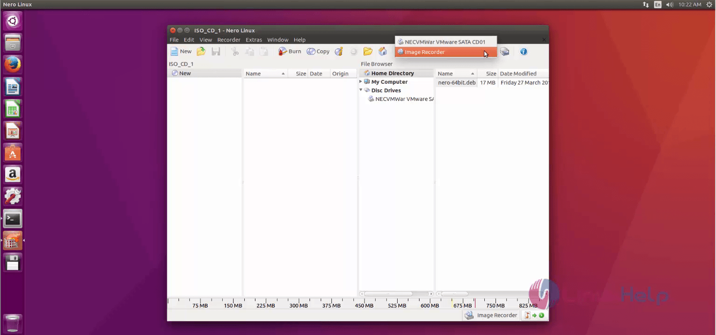The height and width of the screenshot is (335, 716).
Task: Select nero-64bit.deb file
Action: click(x=457, y=83)
